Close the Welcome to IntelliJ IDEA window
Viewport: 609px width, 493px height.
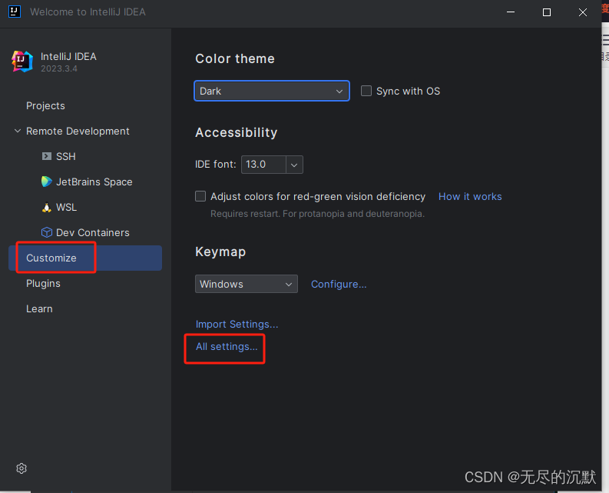click(x=583, y=12)
